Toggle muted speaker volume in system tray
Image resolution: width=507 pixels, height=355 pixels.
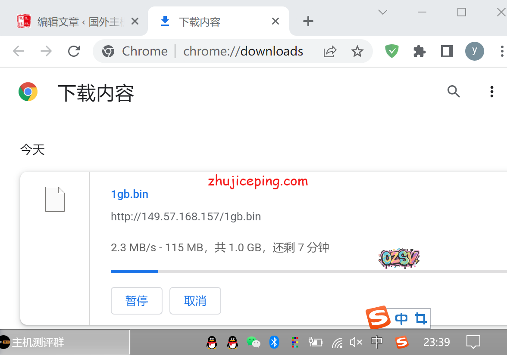point(356,343)
